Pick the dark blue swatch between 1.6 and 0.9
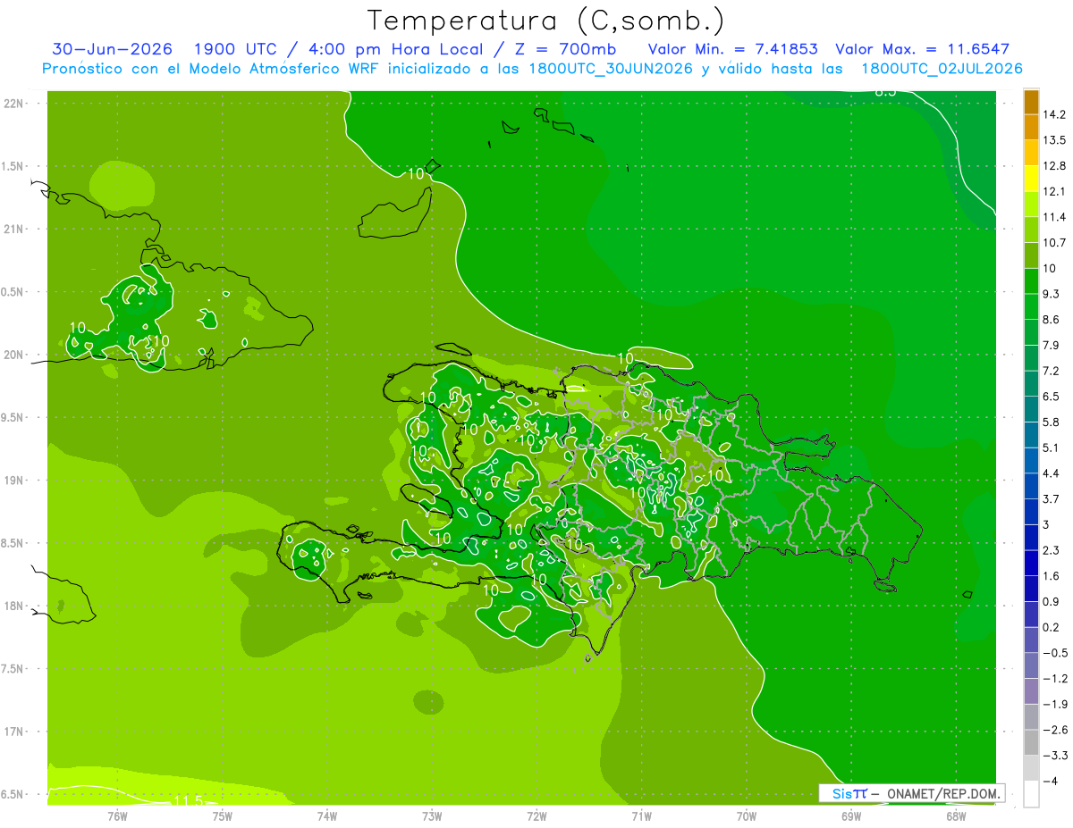This screenshot has width=1073, height=828. [x=1030, y=589]
